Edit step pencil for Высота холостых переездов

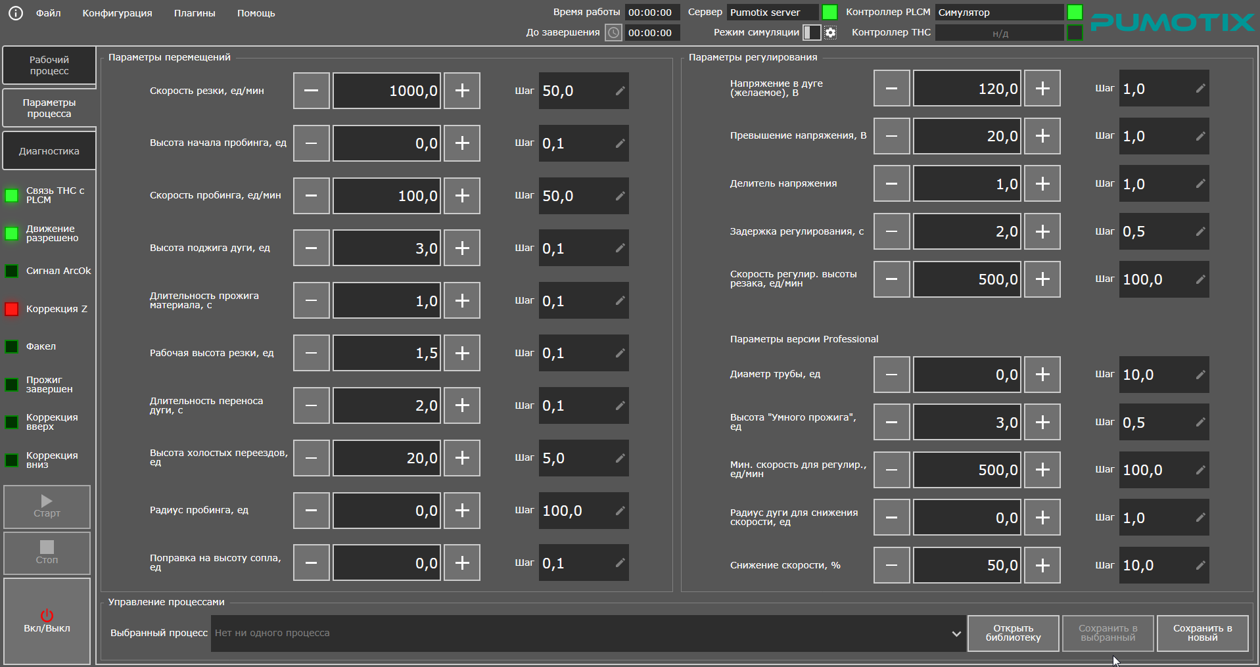(620, 458)
